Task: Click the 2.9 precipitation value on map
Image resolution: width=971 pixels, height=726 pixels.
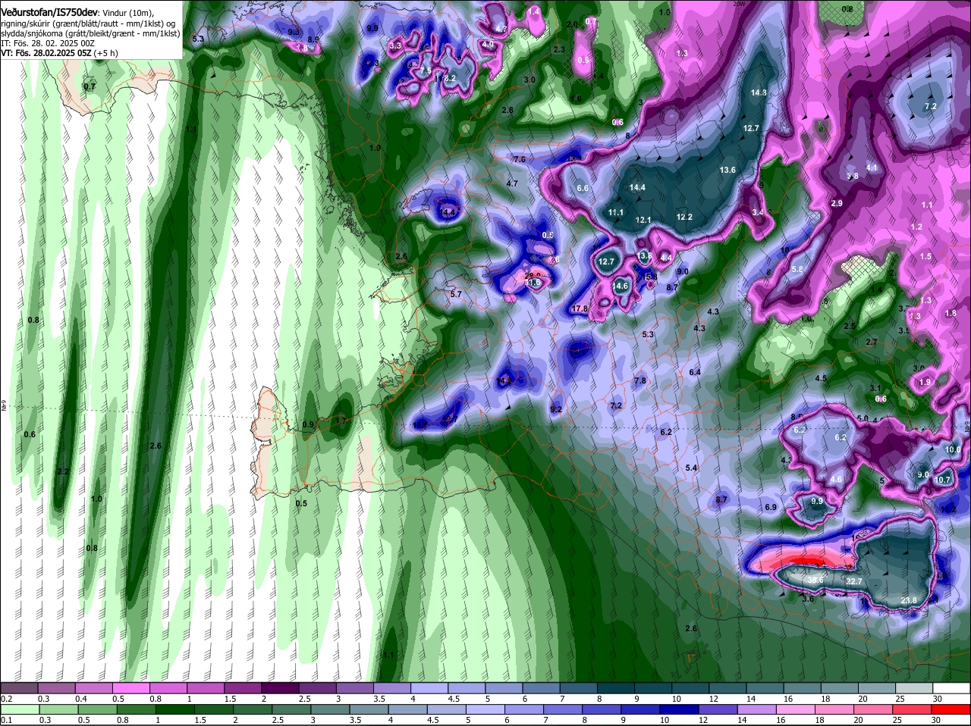Action: [x=837, y=203]
